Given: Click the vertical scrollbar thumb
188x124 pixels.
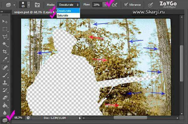Looking at the screenshot, I should (182, 64).
